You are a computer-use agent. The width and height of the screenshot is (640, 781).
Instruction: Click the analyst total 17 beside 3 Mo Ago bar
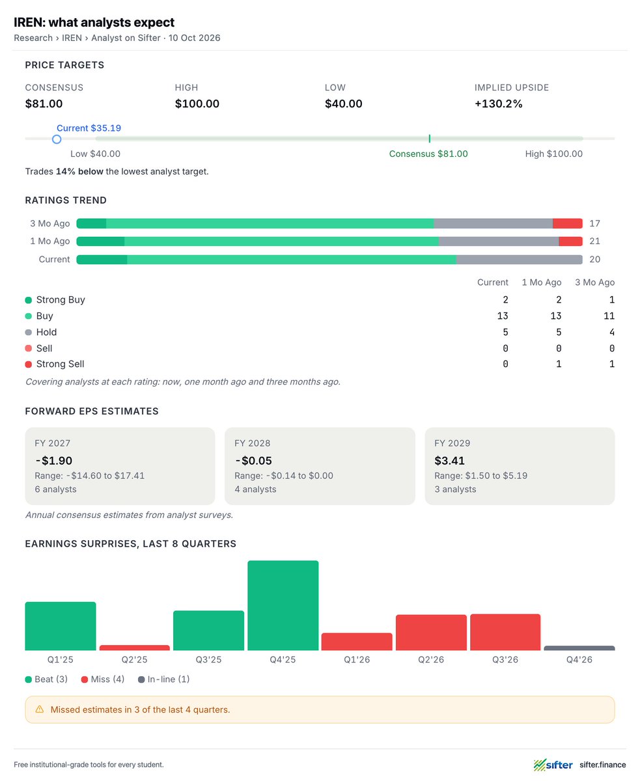tap(594, 223)
